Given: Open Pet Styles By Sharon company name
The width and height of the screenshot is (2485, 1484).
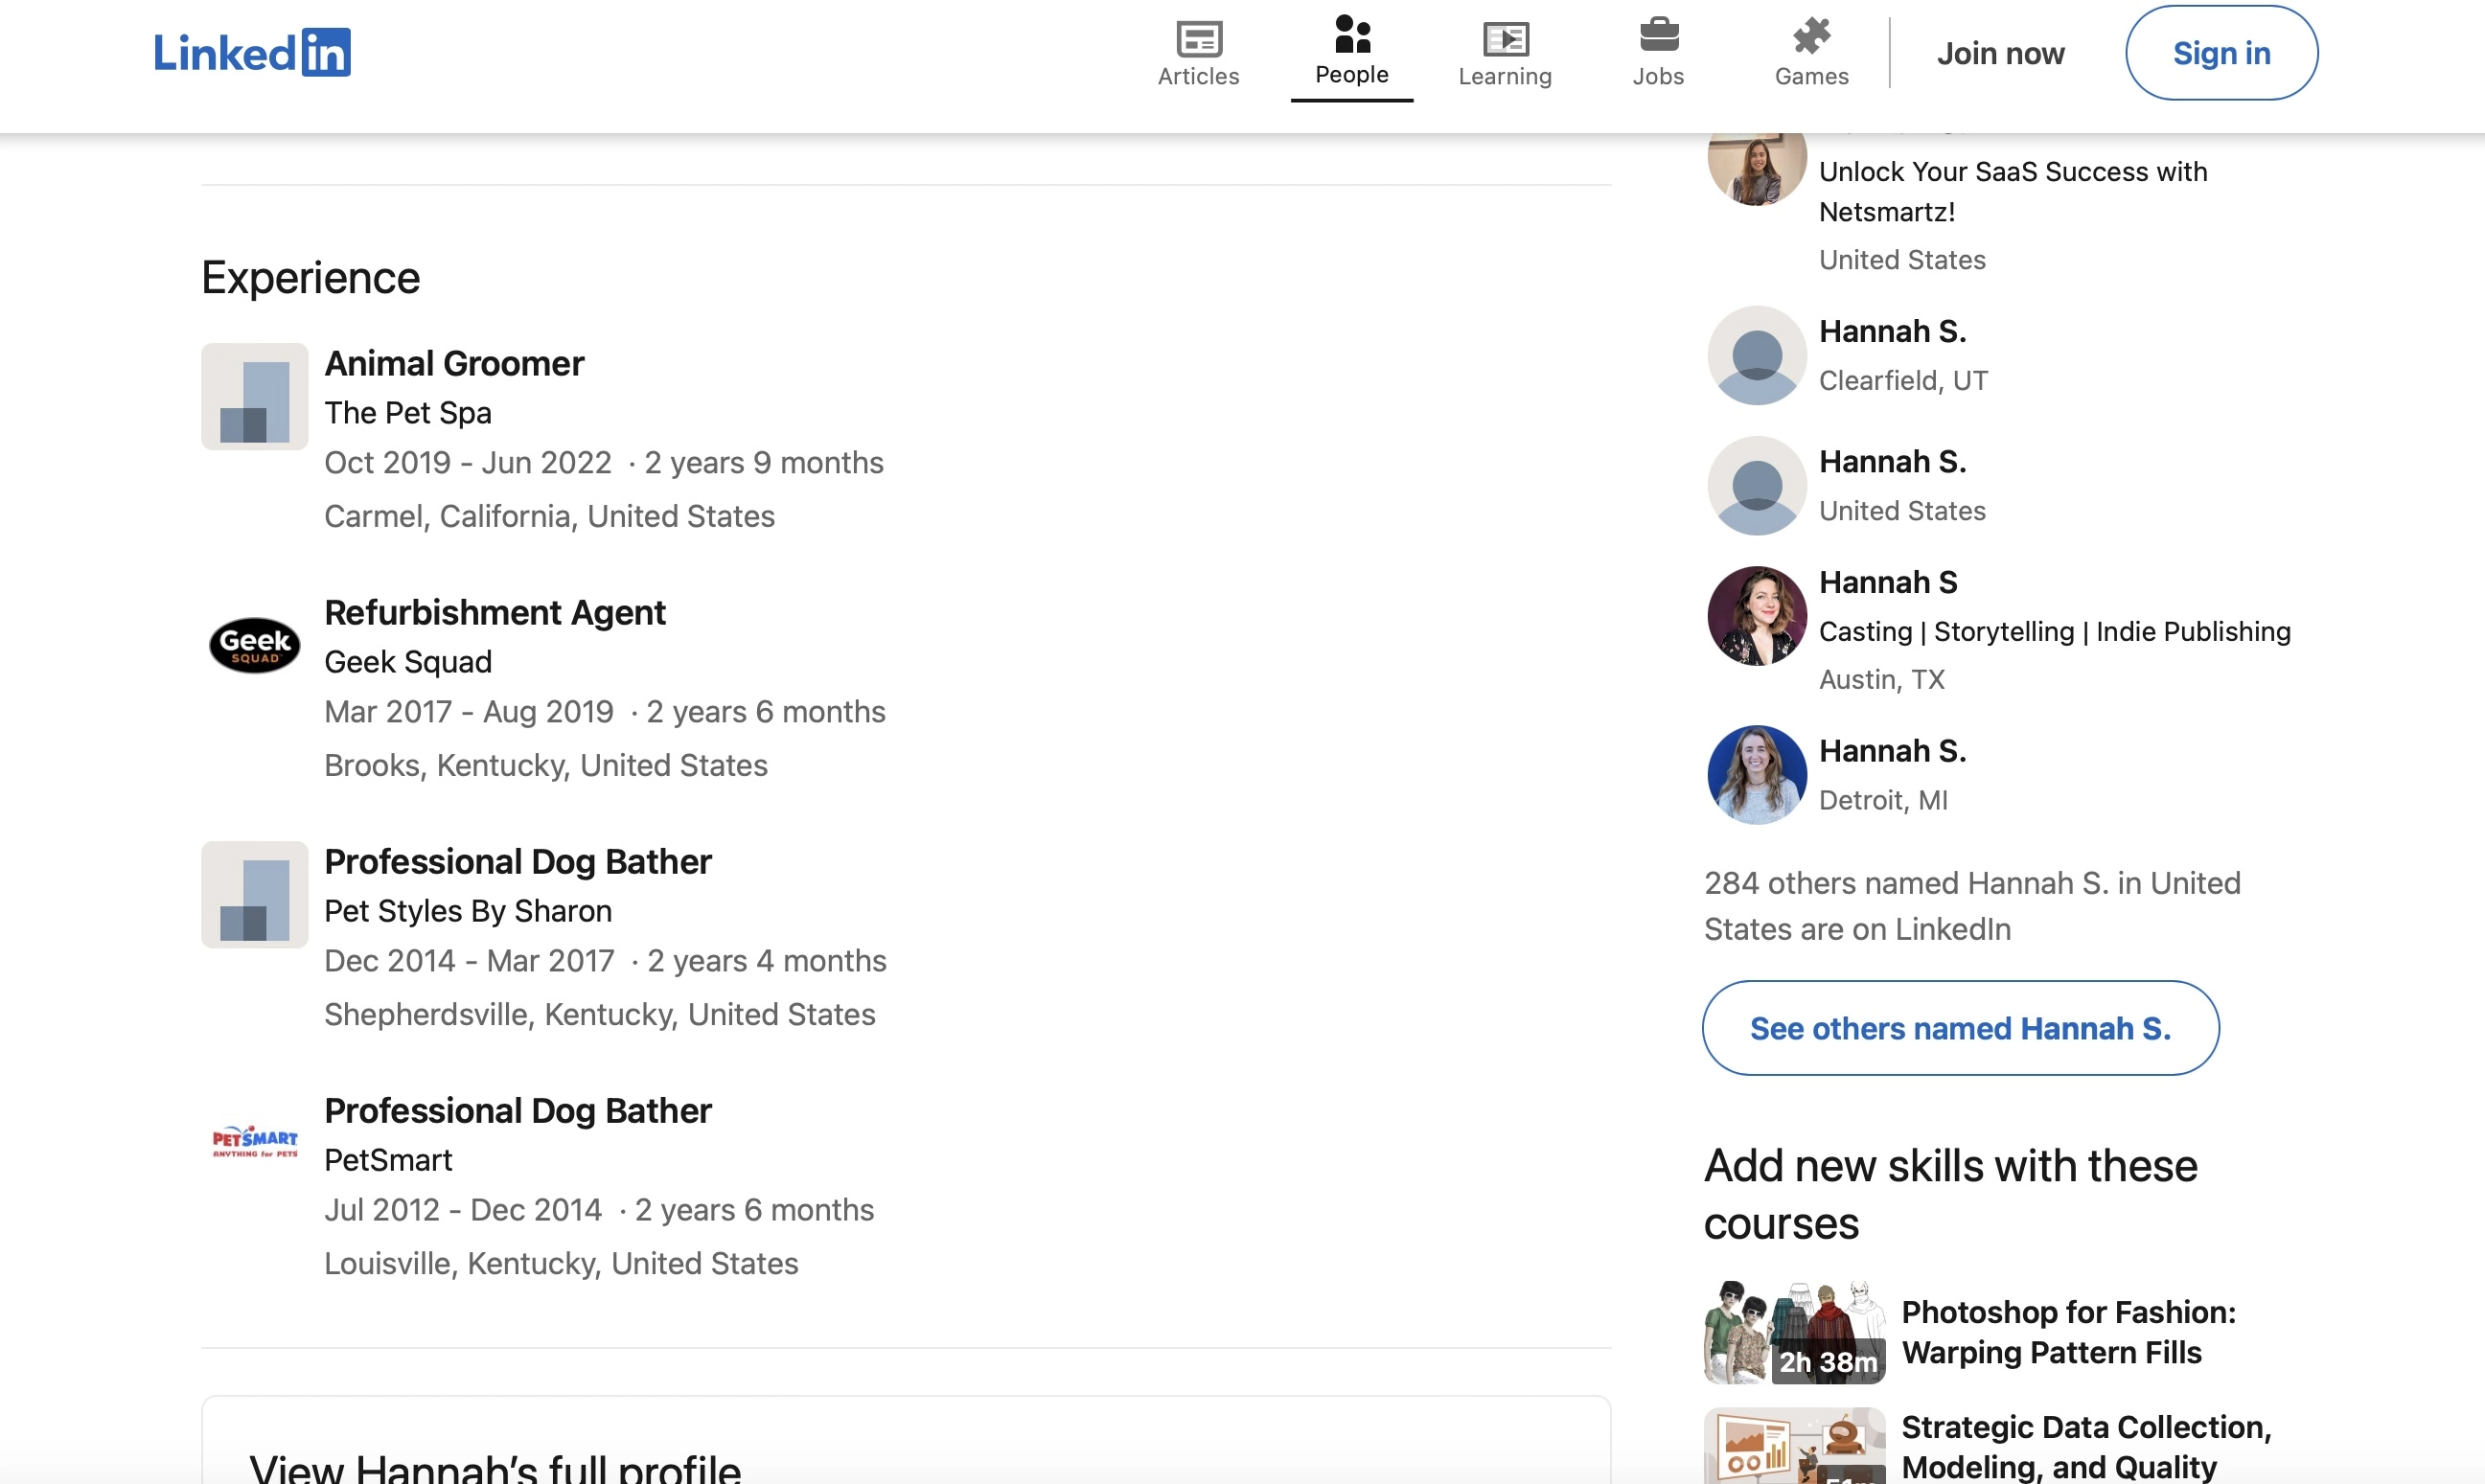Looking at the screenshot, I should (x=468, y=911).
